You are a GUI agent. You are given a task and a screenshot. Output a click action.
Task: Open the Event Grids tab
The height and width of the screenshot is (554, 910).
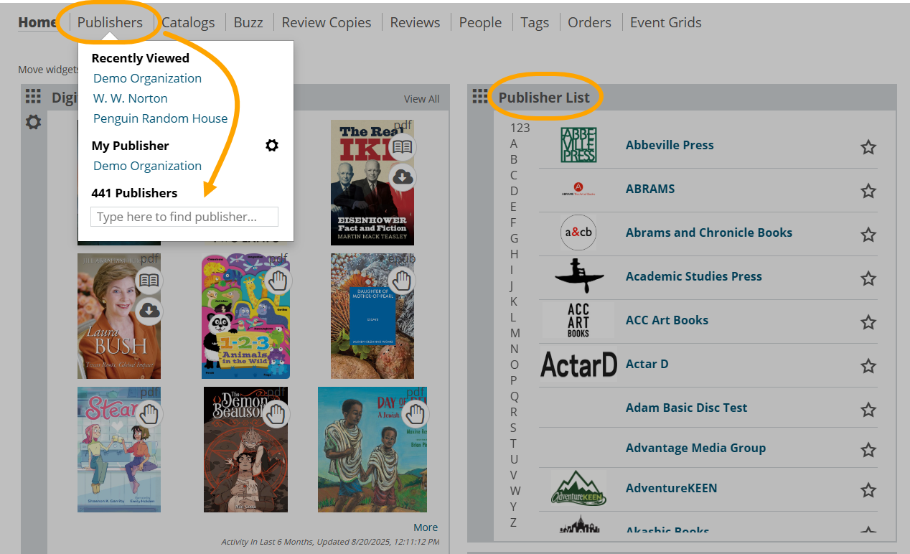click(x=666, y=22)
